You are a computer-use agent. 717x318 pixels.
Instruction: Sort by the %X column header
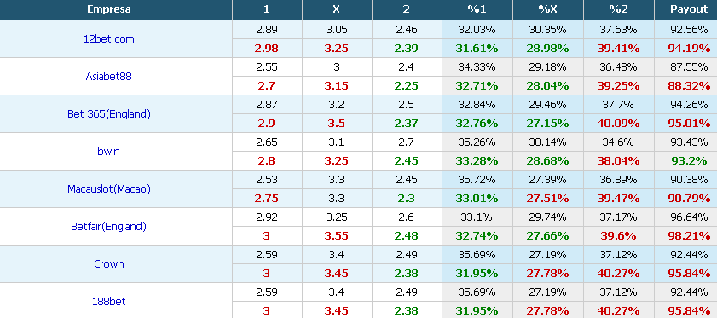click(547, 9)
